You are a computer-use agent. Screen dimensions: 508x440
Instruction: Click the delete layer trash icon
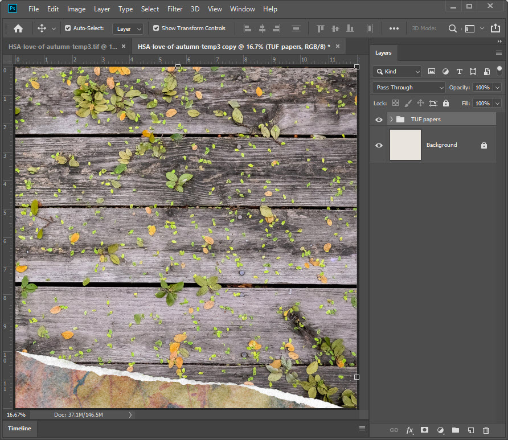(486, 430)
